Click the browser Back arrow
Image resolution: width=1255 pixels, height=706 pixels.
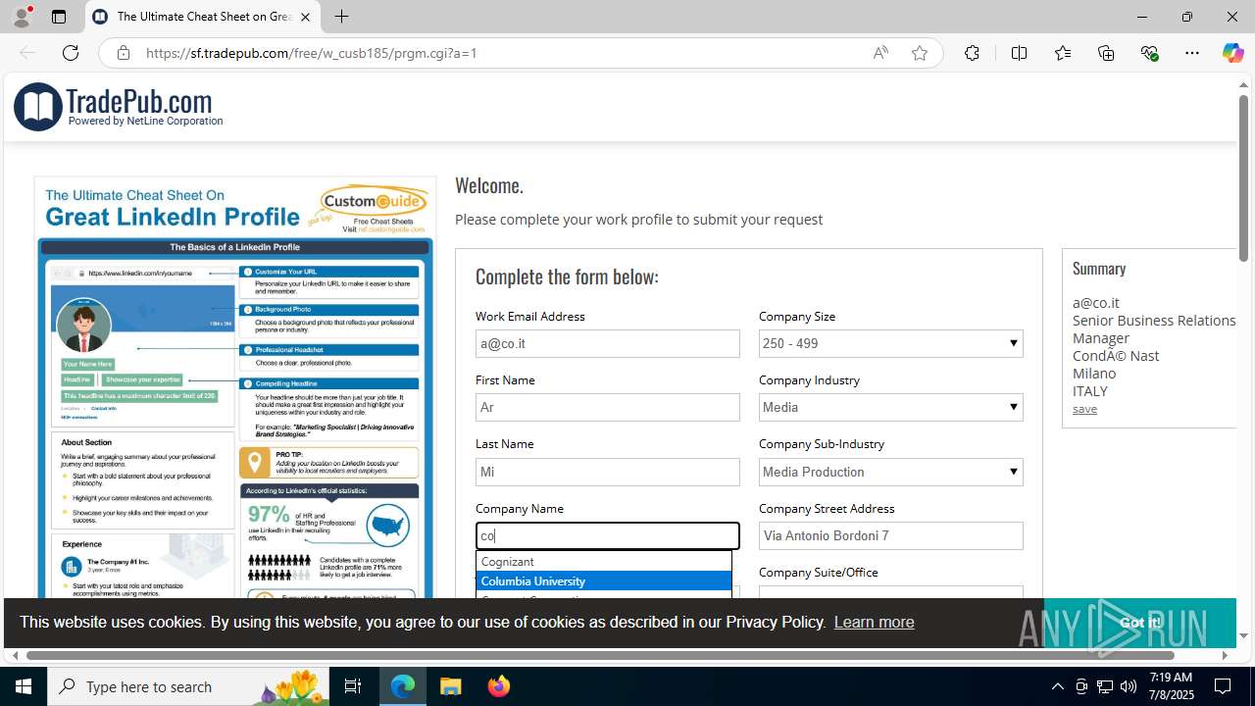[x=27, y=53]
